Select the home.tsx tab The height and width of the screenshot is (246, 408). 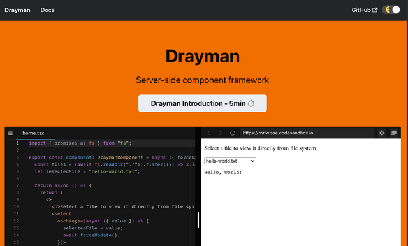tap(33, 133)
